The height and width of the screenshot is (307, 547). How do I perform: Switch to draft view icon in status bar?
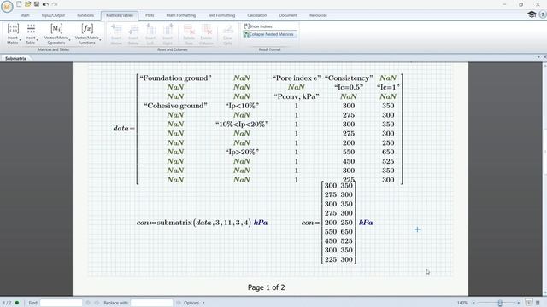point(538,303)
